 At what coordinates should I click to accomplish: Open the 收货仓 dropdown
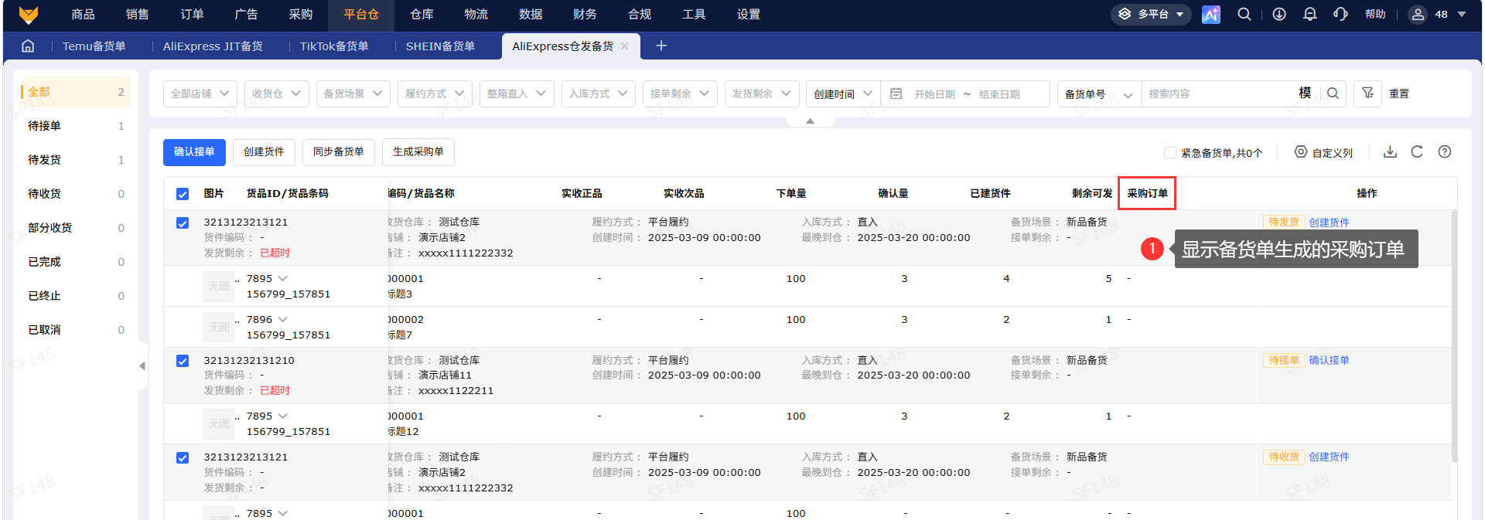point(277,93)
